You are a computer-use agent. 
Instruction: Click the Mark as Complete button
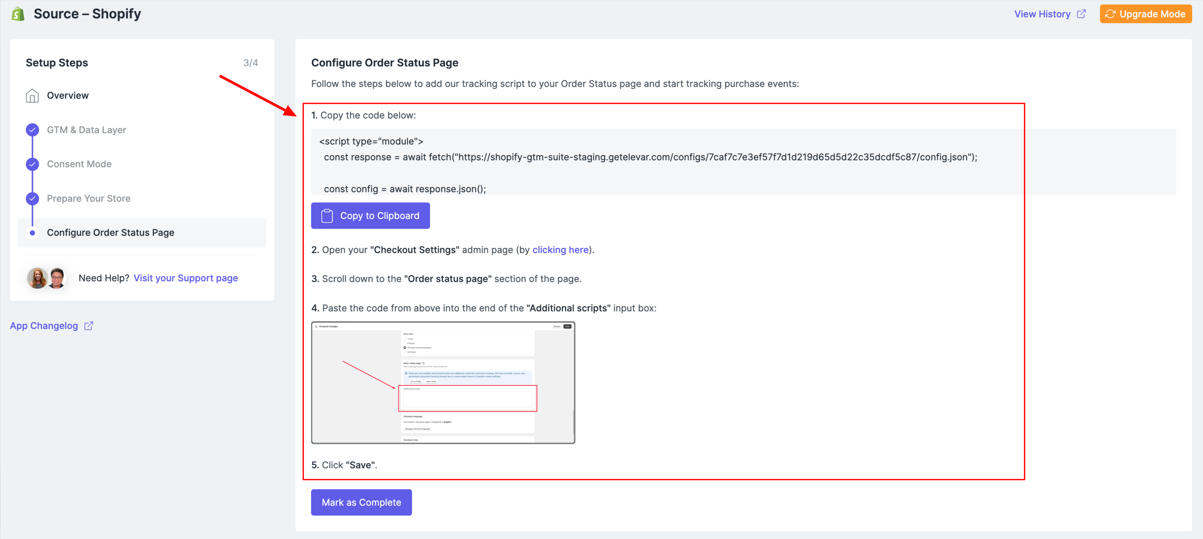pos(361,502)
